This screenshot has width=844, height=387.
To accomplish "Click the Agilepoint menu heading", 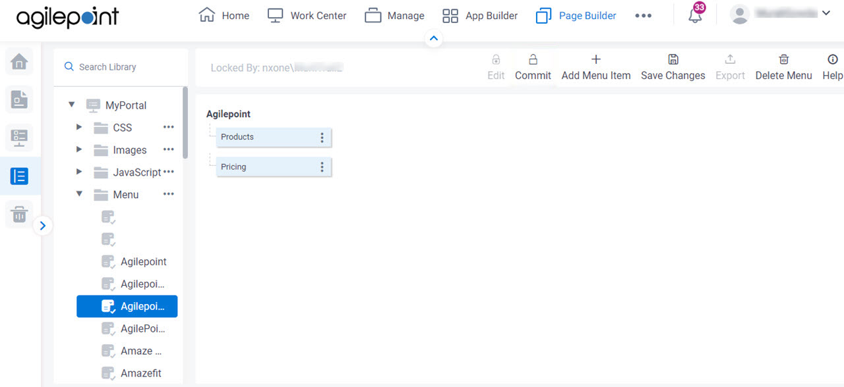I will [x=228, y=114].
